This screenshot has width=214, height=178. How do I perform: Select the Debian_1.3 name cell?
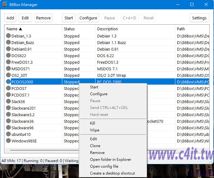pyautogui.click(x=21, y=36)
